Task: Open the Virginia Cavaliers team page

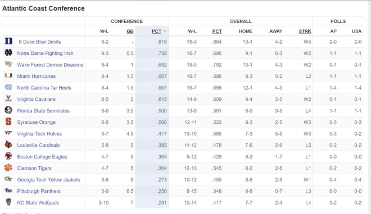Action: coord(36,99)
